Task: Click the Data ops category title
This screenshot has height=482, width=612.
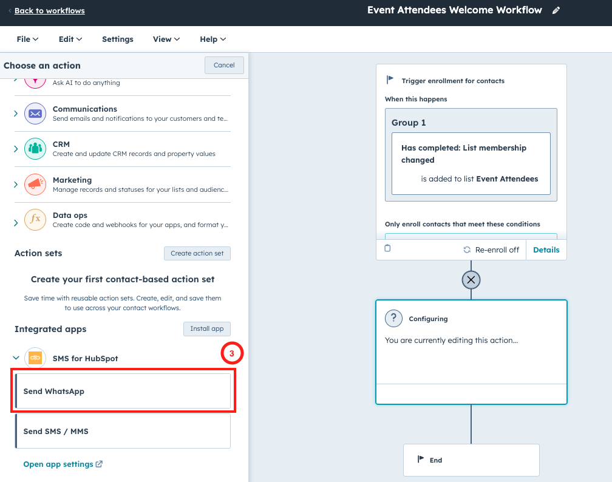Action: [x=70, y=215]
